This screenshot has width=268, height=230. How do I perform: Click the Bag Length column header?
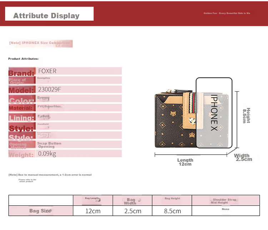pyautogui.click(x=93, y=200)
